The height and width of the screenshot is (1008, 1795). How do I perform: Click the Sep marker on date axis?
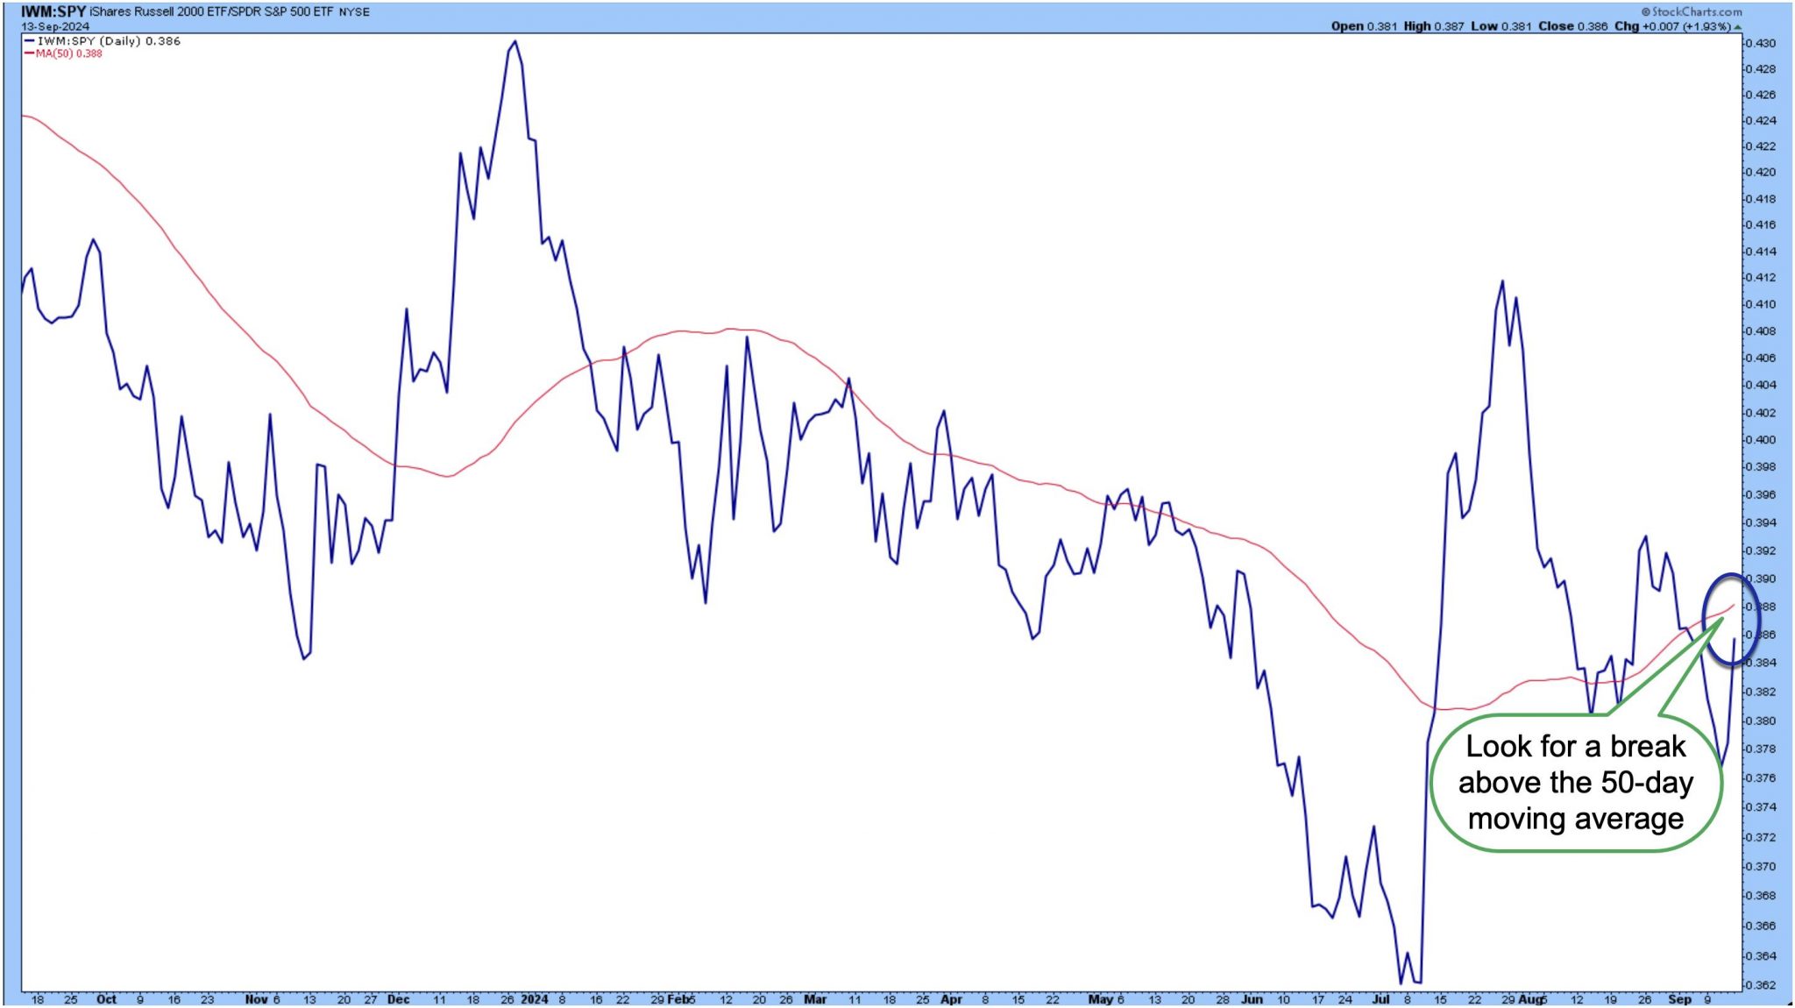(1679, 999)
